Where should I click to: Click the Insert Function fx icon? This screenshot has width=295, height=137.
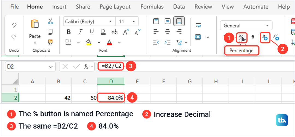(x=86, y=67)
